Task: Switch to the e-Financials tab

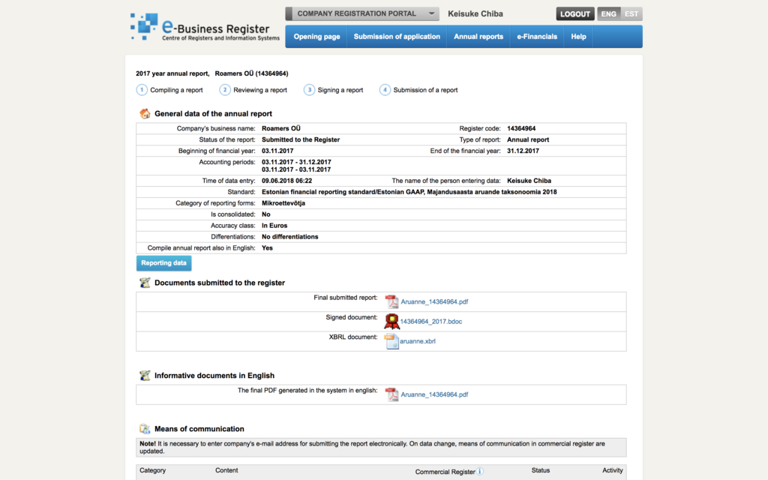Action: click(x=537, y=37)
